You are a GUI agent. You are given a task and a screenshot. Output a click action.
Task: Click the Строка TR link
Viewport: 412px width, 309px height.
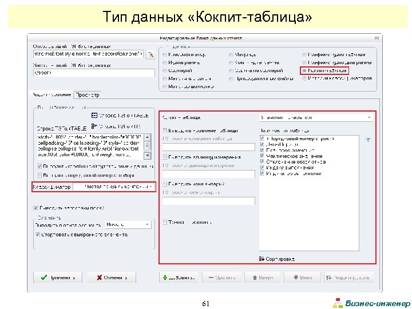tap(120, 126)
